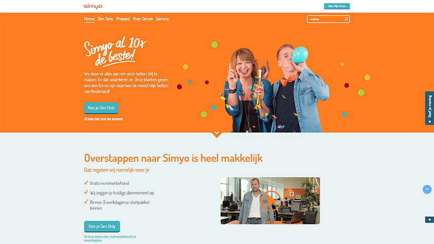The image size is (434, 244).
Task: Click Kies je Sim Only in orange banner
Action: pyautogui.click(x=101, y=108)
